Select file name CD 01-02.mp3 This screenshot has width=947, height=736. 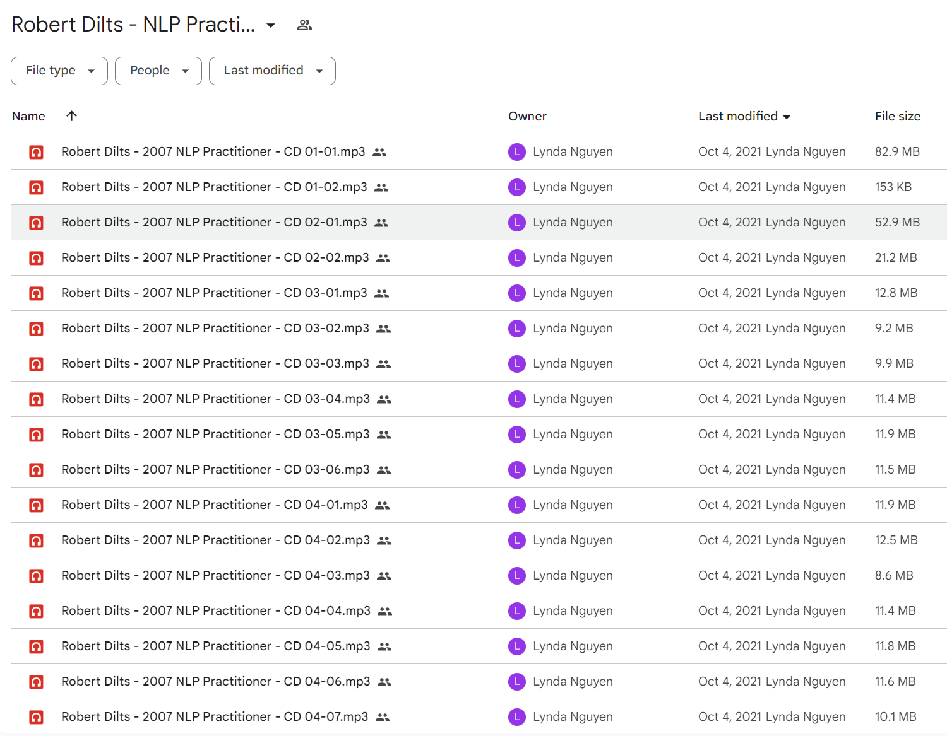[x=214, y=187]
